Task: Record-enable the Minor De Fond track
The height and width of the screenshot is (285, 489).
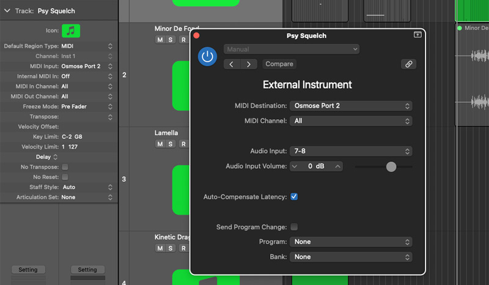Action: click(x=183, y=40)
